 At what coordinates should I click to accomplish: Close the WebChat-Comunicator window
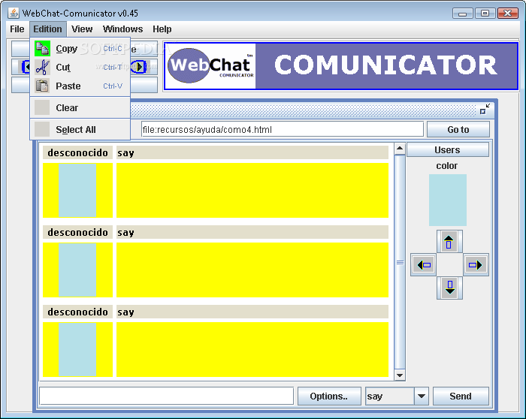click(x=508, y=14)
